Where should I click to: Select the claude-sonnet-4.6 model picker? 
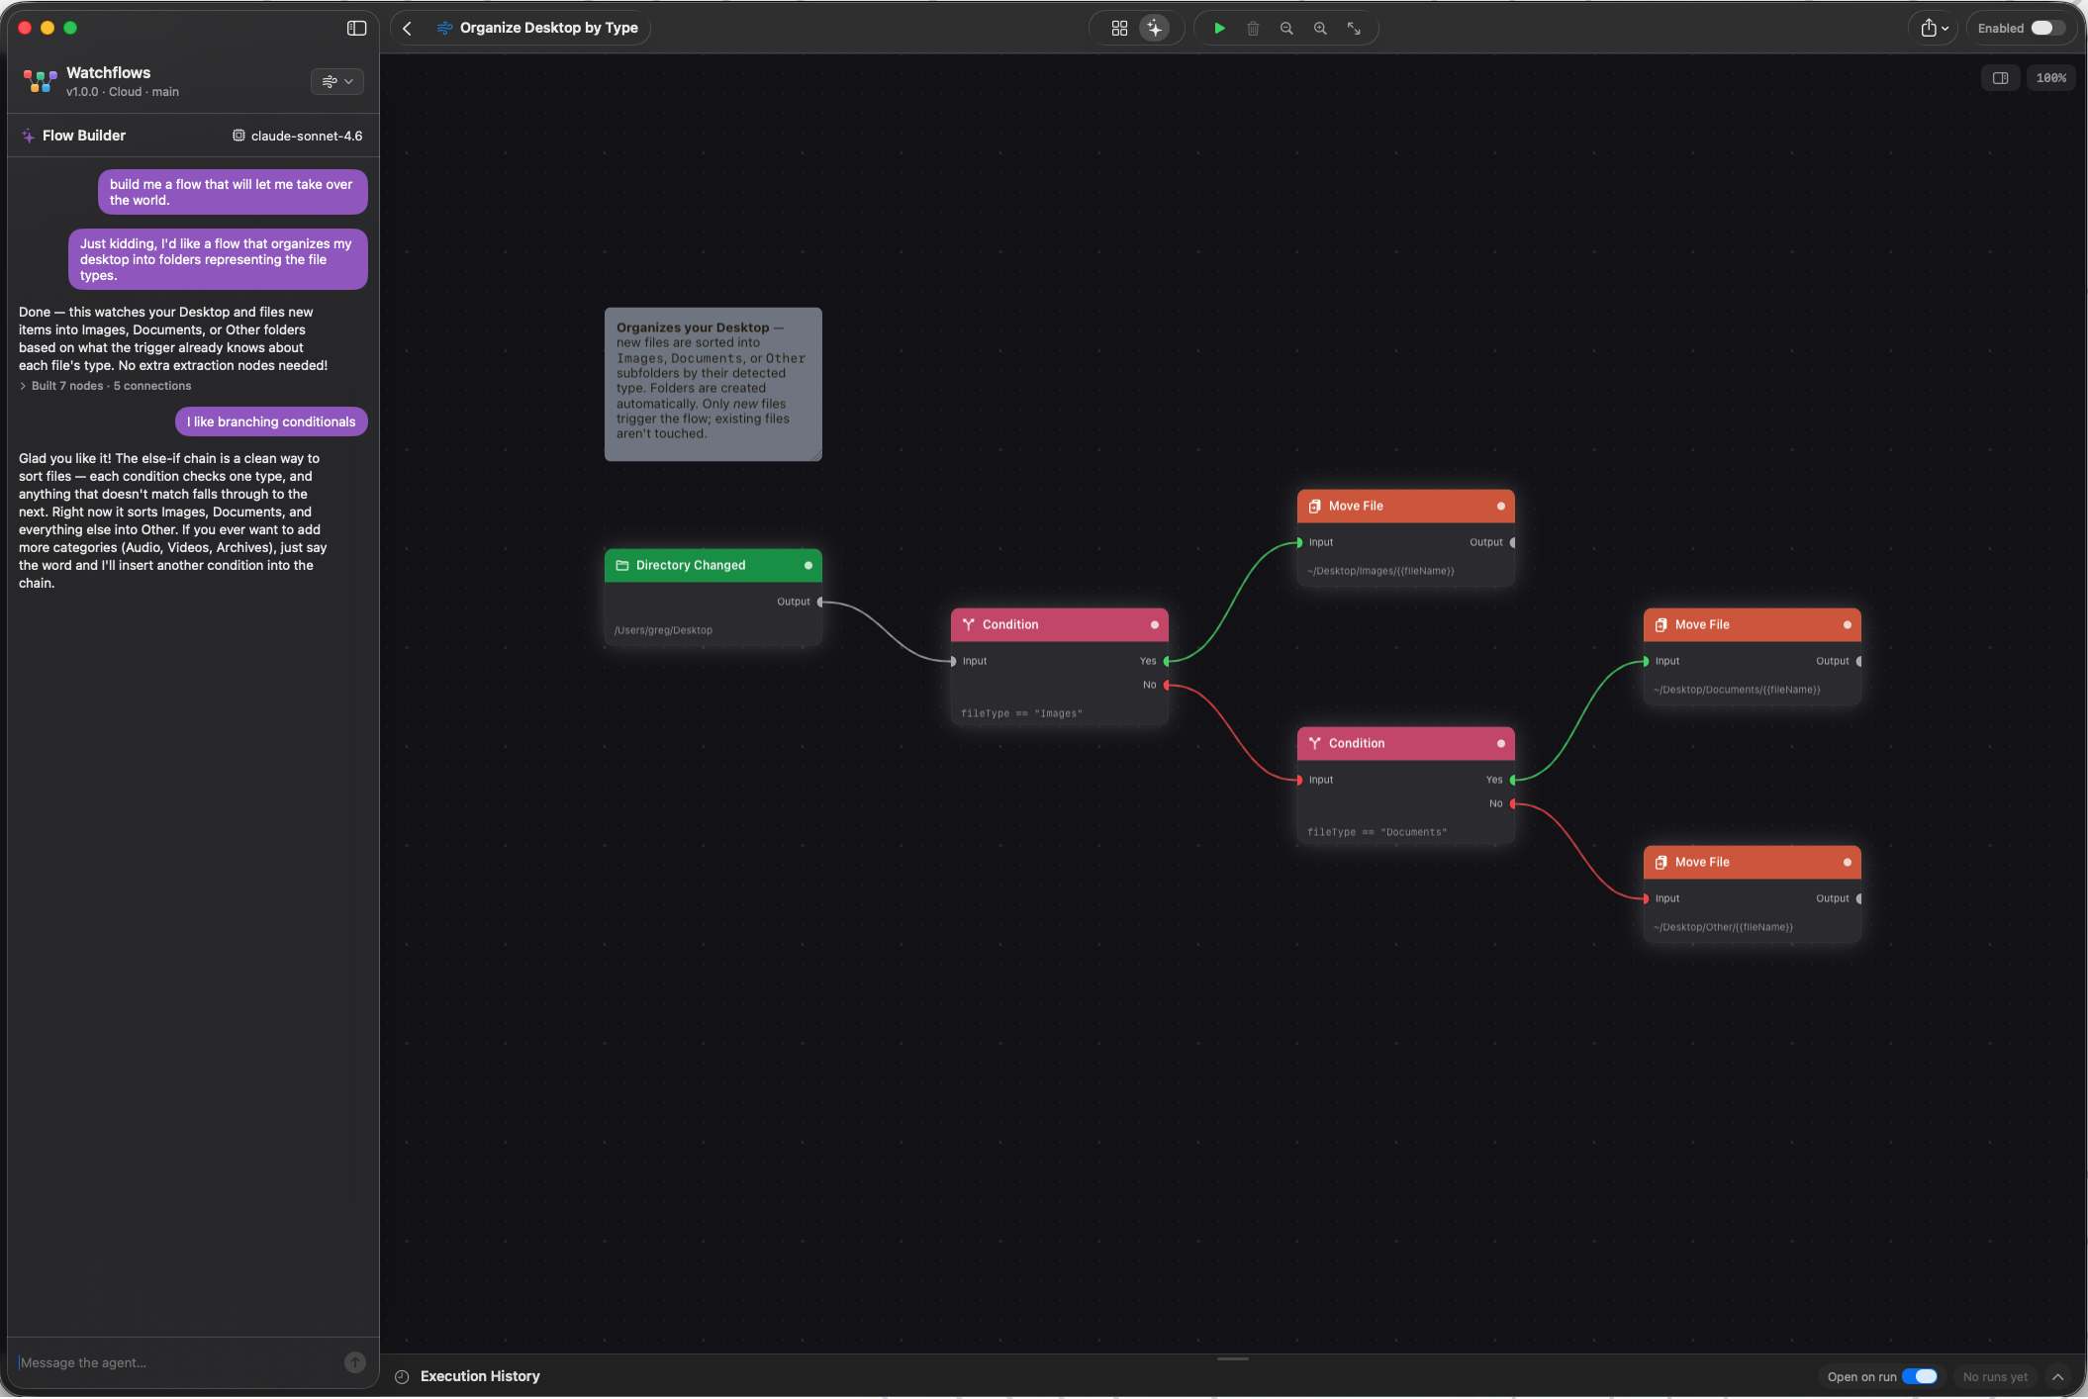point(297,136)
